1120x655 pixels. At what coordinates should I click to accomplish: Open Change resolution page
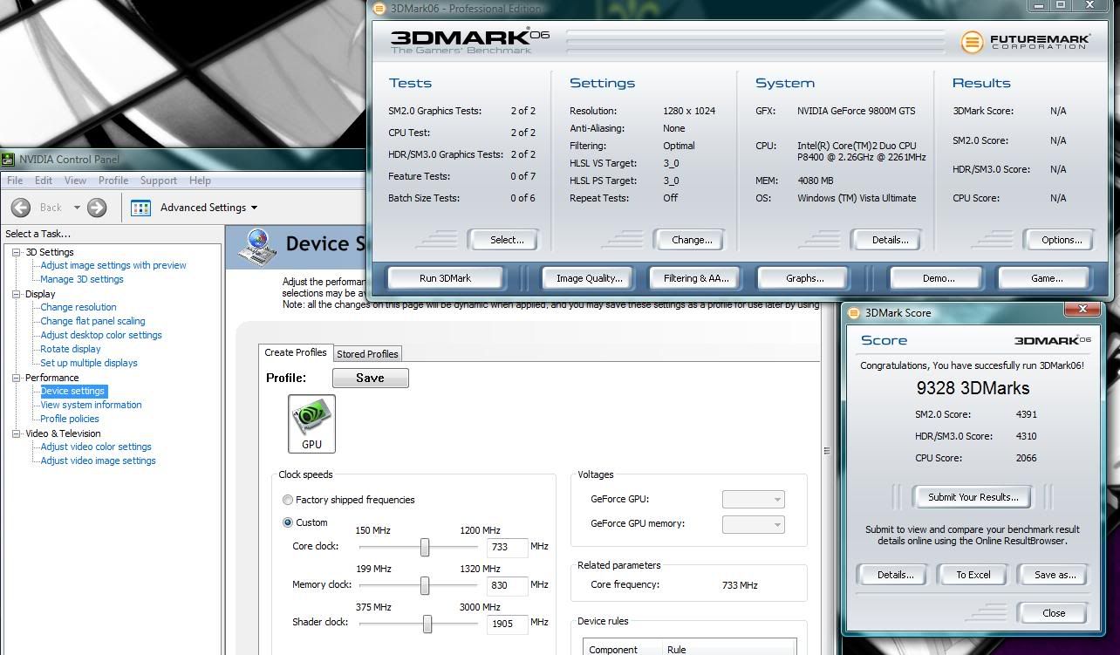point(79,307)
